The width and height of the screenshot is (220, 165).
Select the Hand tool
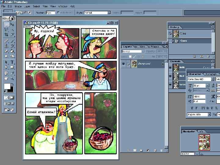tap(6, 78)
